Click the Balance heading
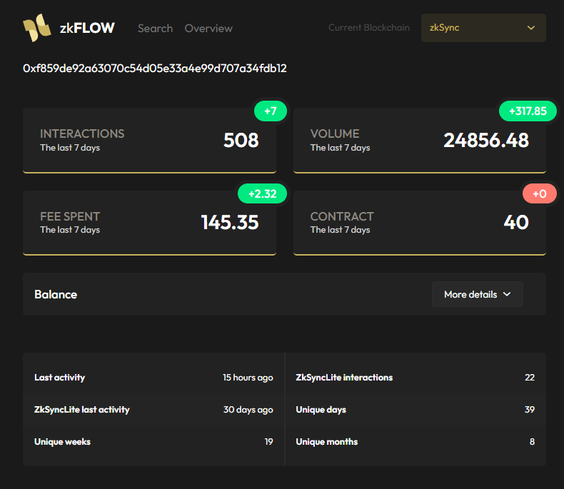This screenshot has width=564, height=489. click(x=56, y=295)
